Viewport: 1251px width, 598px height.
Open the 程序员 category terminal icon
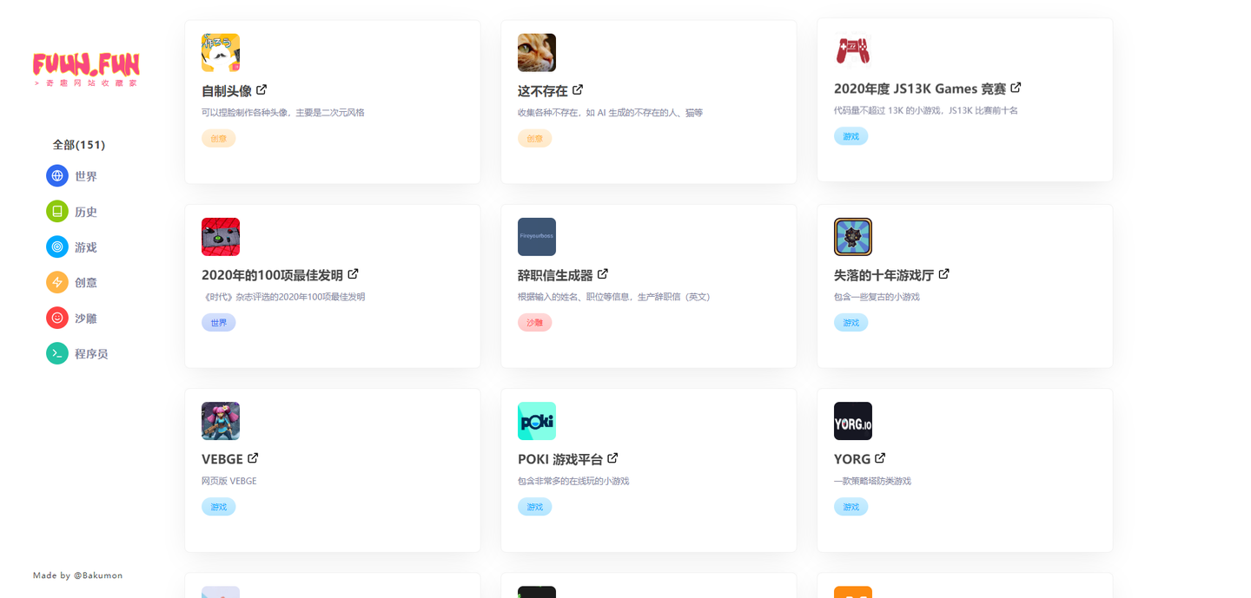click(x=57, y=354)
